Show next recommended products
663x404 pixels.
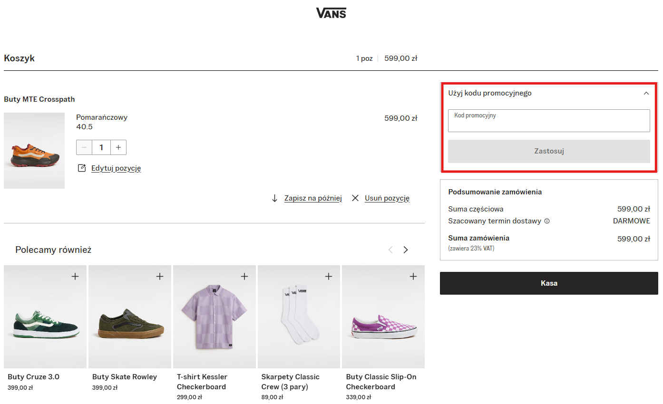click(406, 250)
